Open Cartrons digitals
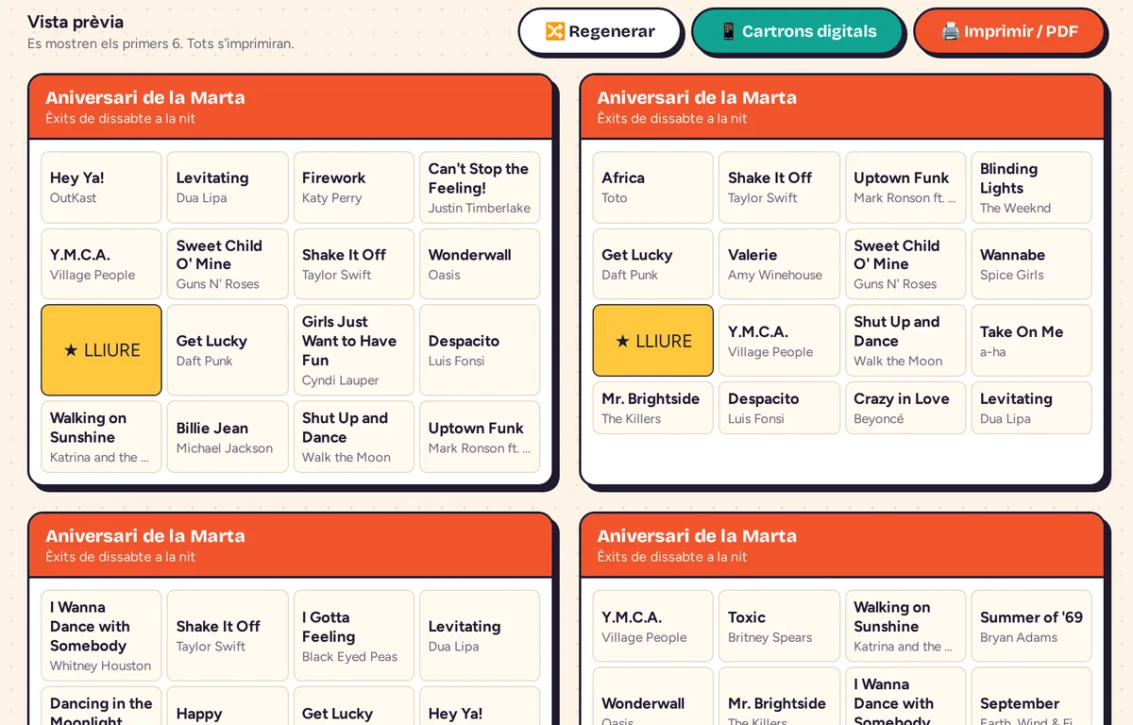Image resolution: width=1133 pixels, height=725 pixels. (x=798, y=31)
